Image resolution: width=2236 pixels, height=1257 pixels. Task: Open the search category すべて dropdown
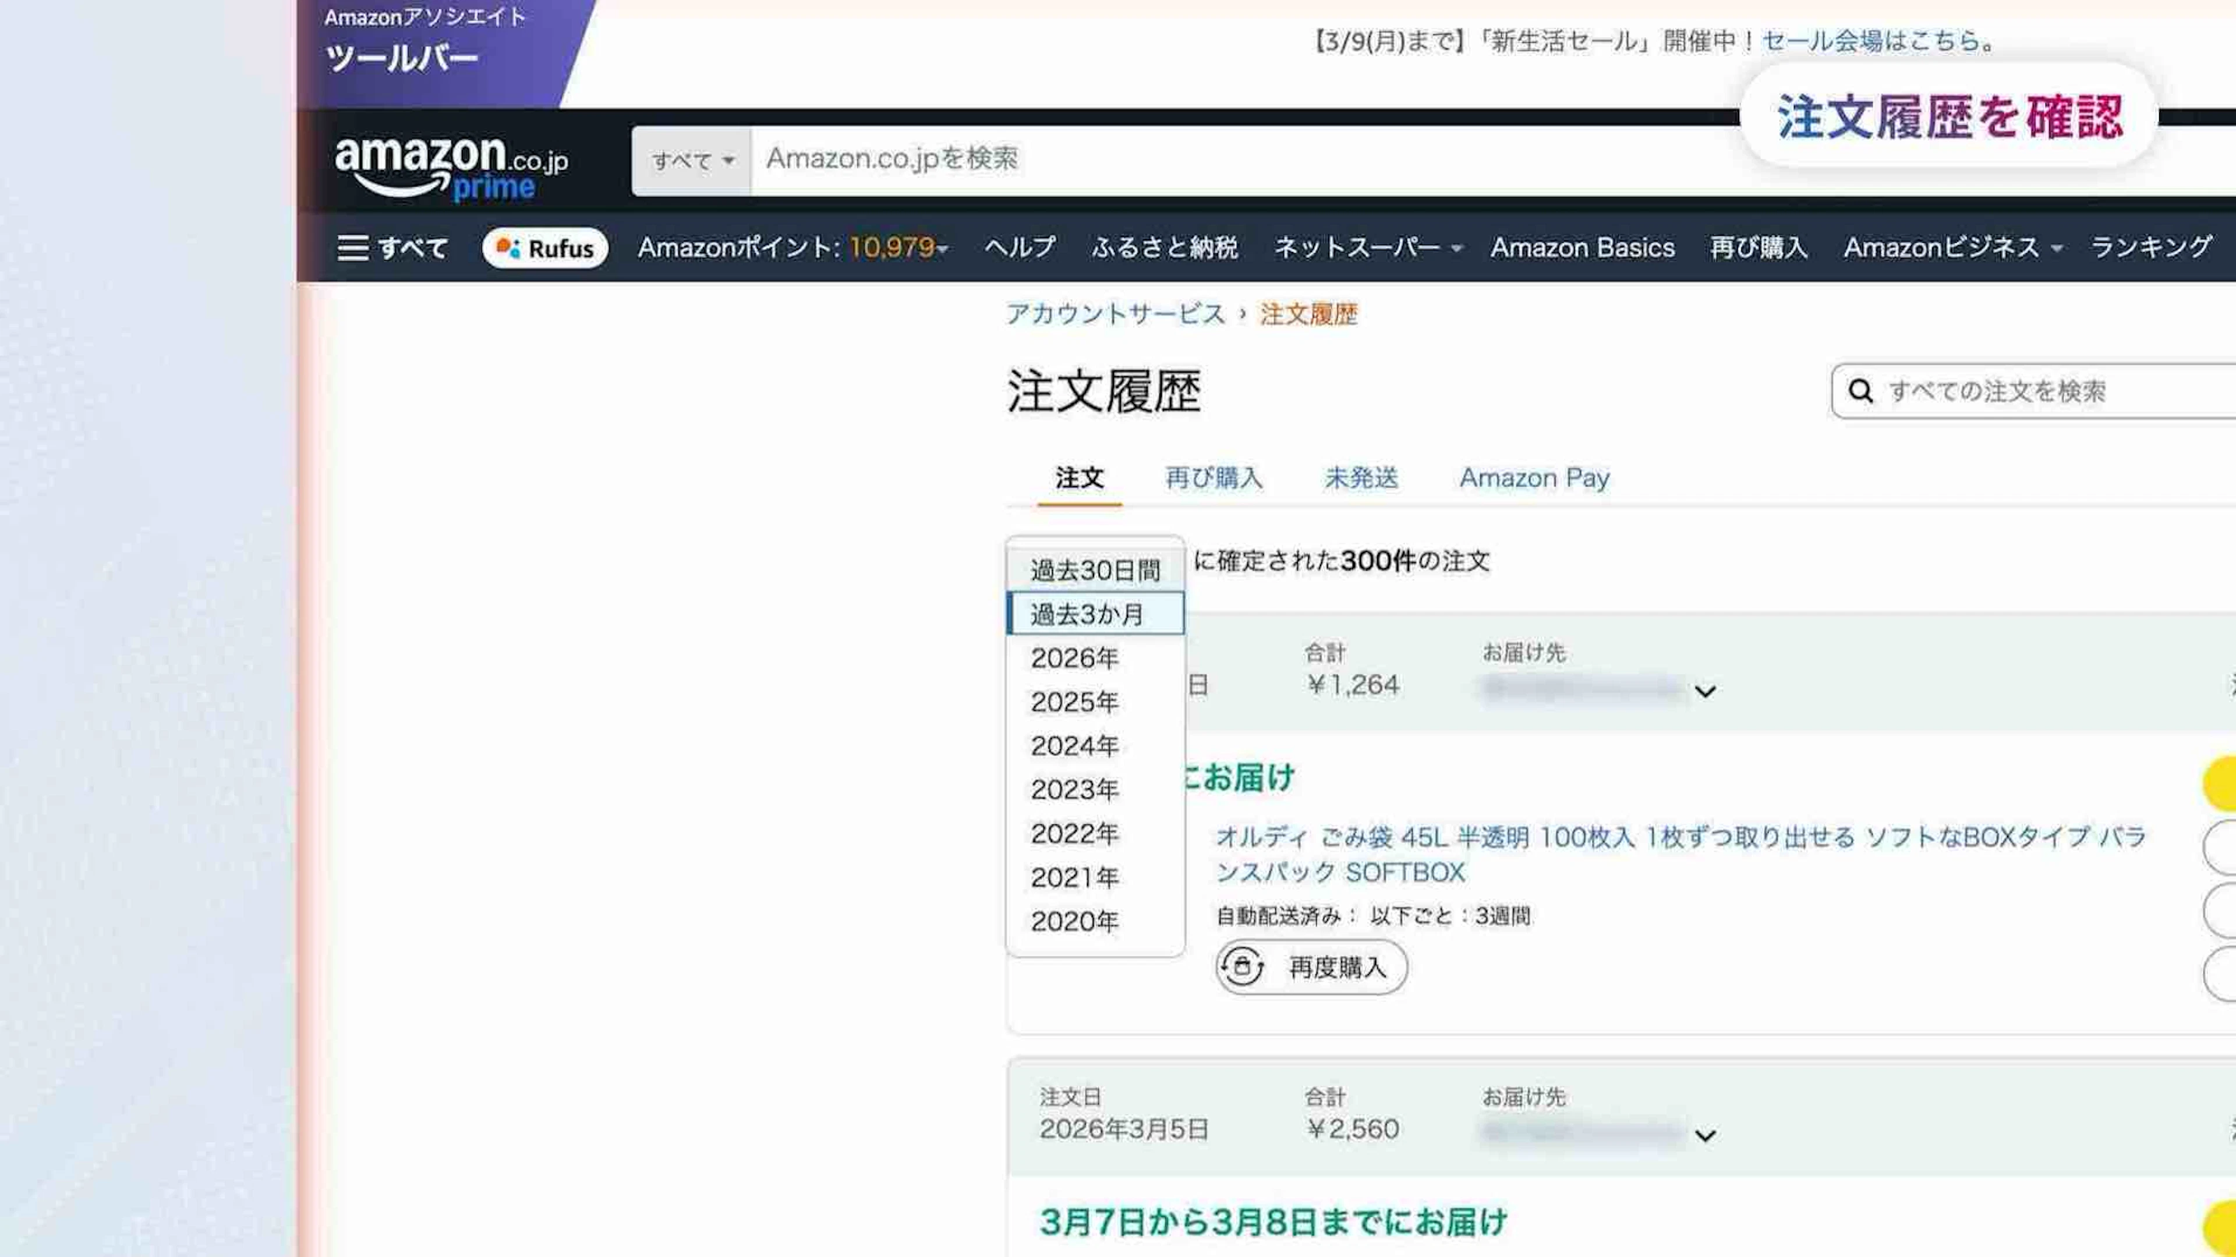click(692, 161)
